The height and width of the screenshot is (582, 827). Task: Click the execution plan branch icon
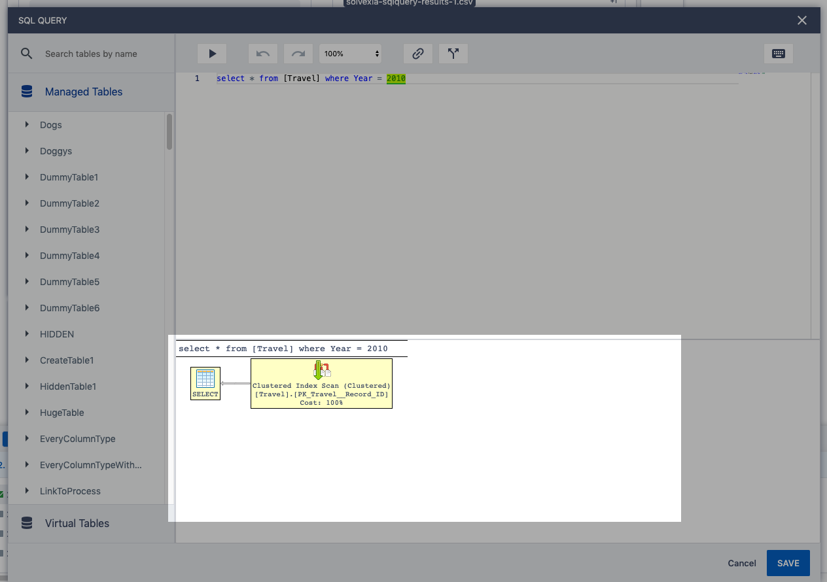pos(453,54)
